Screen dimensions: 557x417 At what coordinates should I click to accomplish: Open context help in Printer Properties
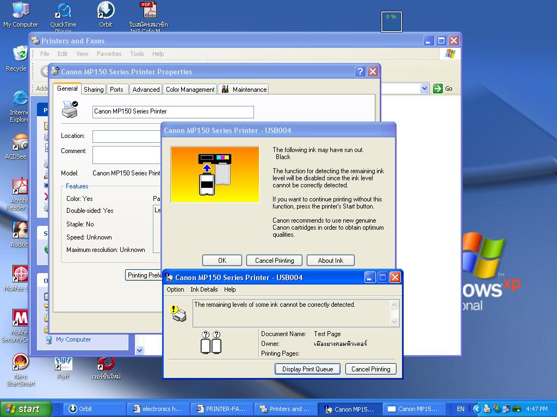pyautogui.click(x=360, y=72)
